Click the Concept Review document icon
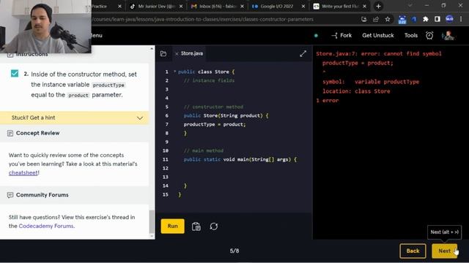The image size is (469, 263). click(x=10, y=133)
